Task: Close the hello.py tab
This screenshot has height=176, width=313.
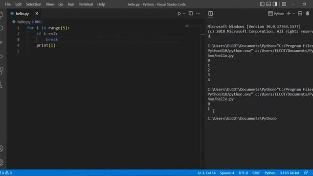Action: point(37,14)
